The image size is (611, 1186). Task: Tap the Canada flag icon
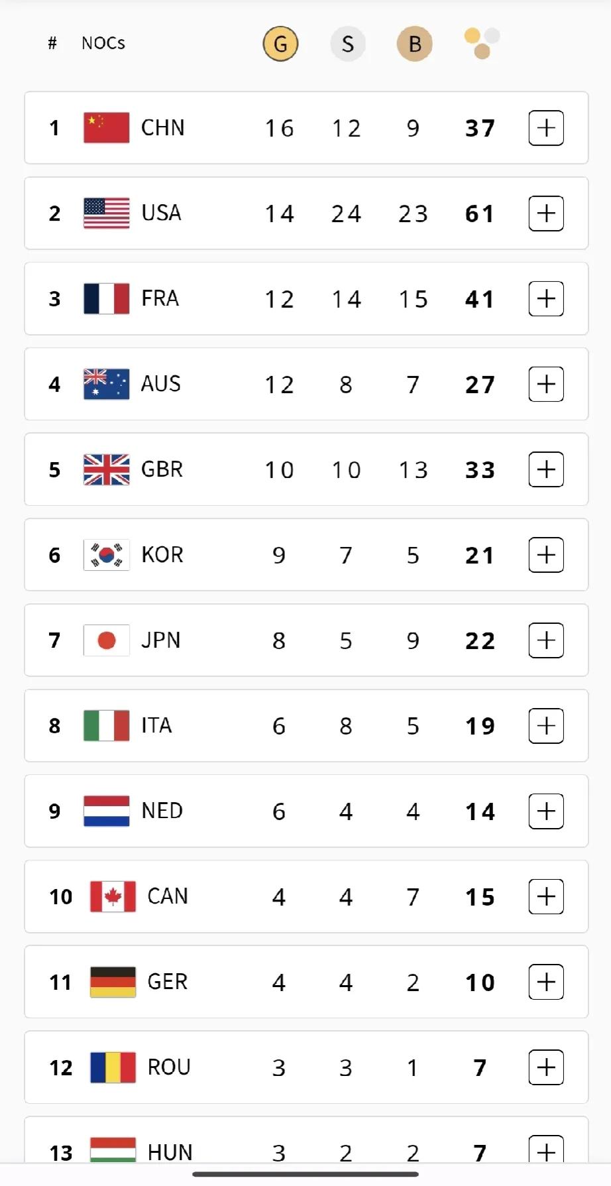[x=113, y=896]
